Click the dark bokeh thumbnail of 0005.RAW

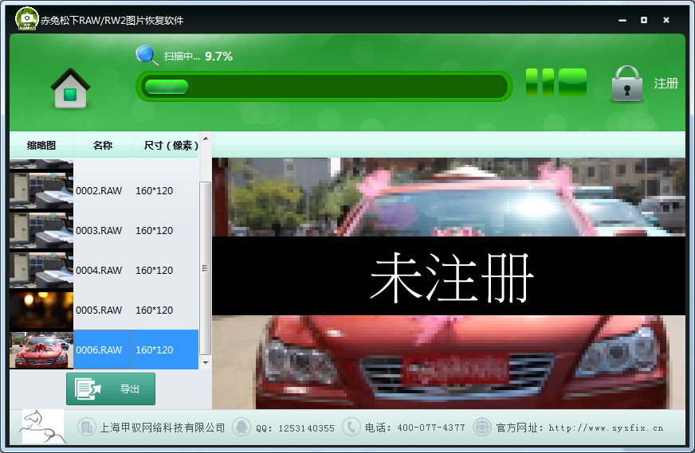pos(41,310)
